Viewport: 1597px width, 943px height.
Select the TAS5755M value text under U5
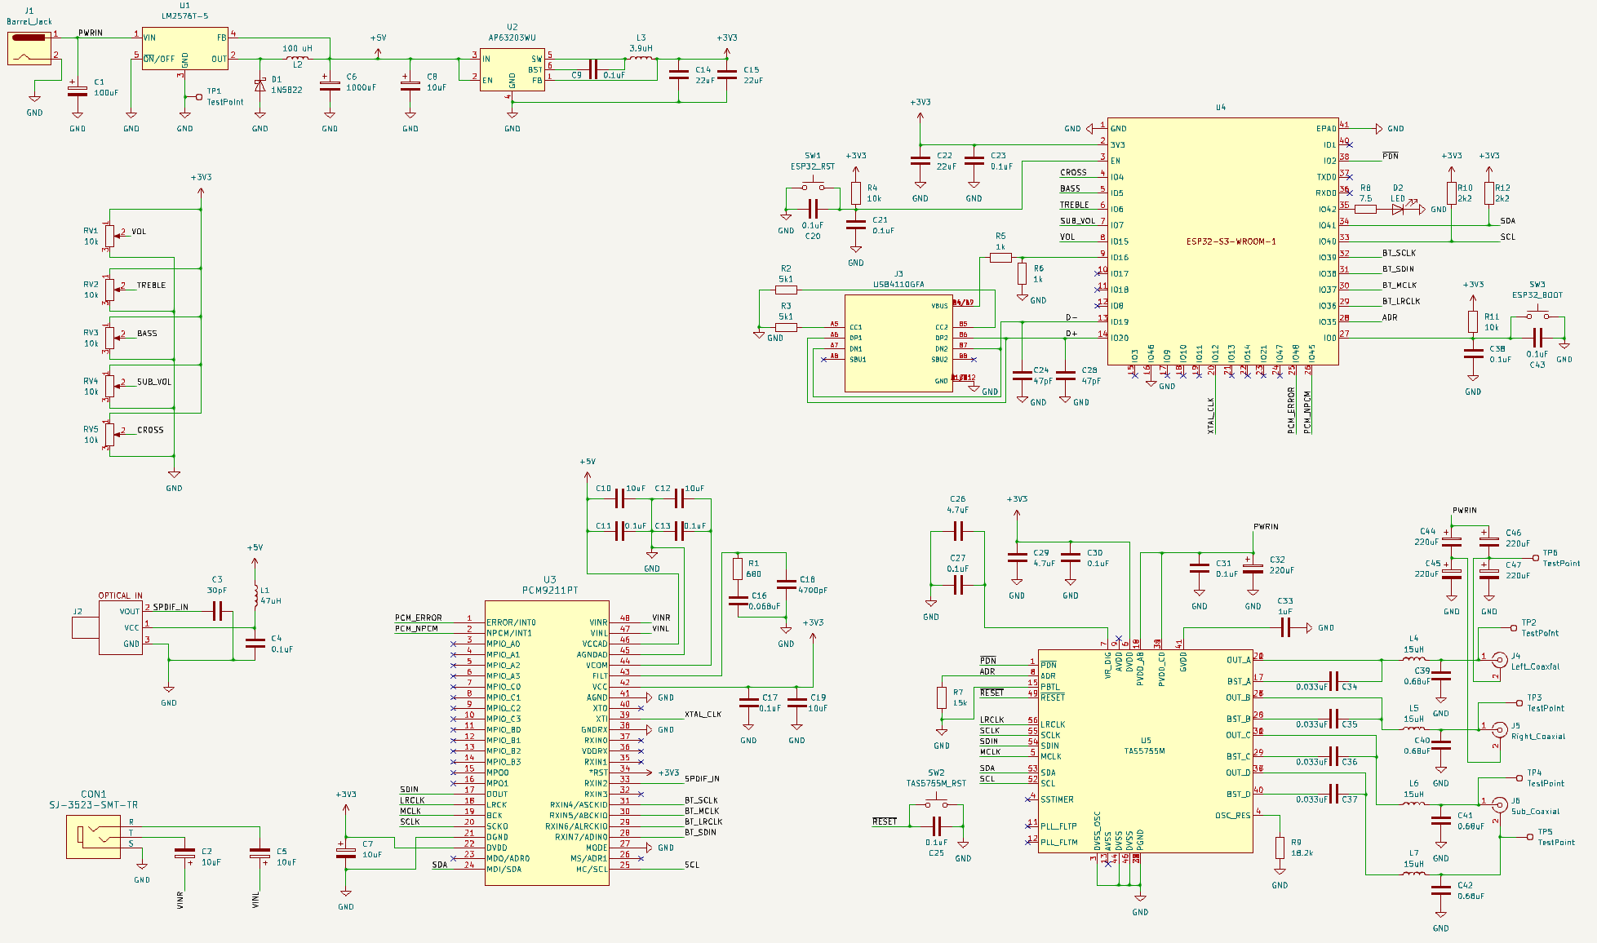point(1145,751)
